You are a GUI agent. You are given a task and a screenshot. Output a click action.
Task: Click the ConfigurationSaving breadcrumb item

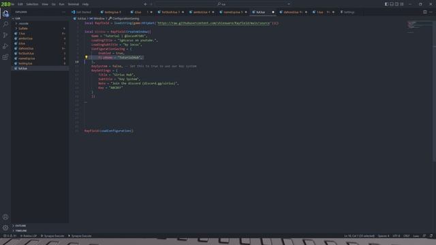[123, 18]
